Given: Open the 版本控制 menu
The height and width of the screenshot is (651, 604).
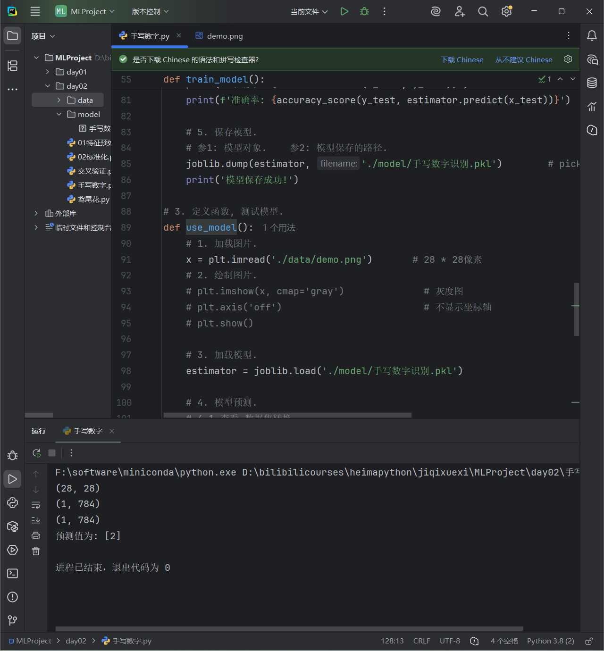Looking at the screenshot, I should point(150,11).
